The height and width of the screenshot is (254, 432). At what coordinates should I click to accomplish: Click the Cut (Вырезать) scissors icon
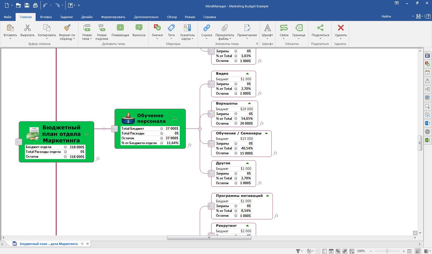[x=27, y=28]
